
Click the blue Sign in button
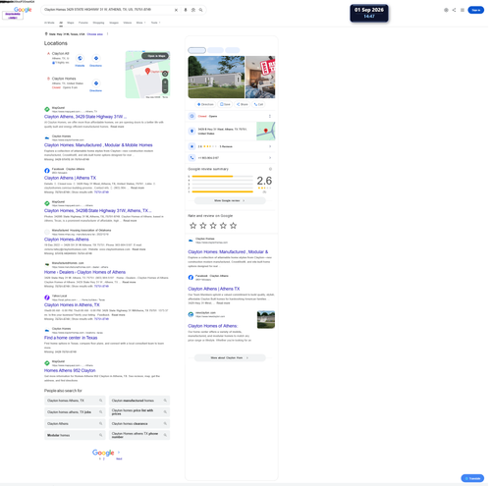pos(475,10)
